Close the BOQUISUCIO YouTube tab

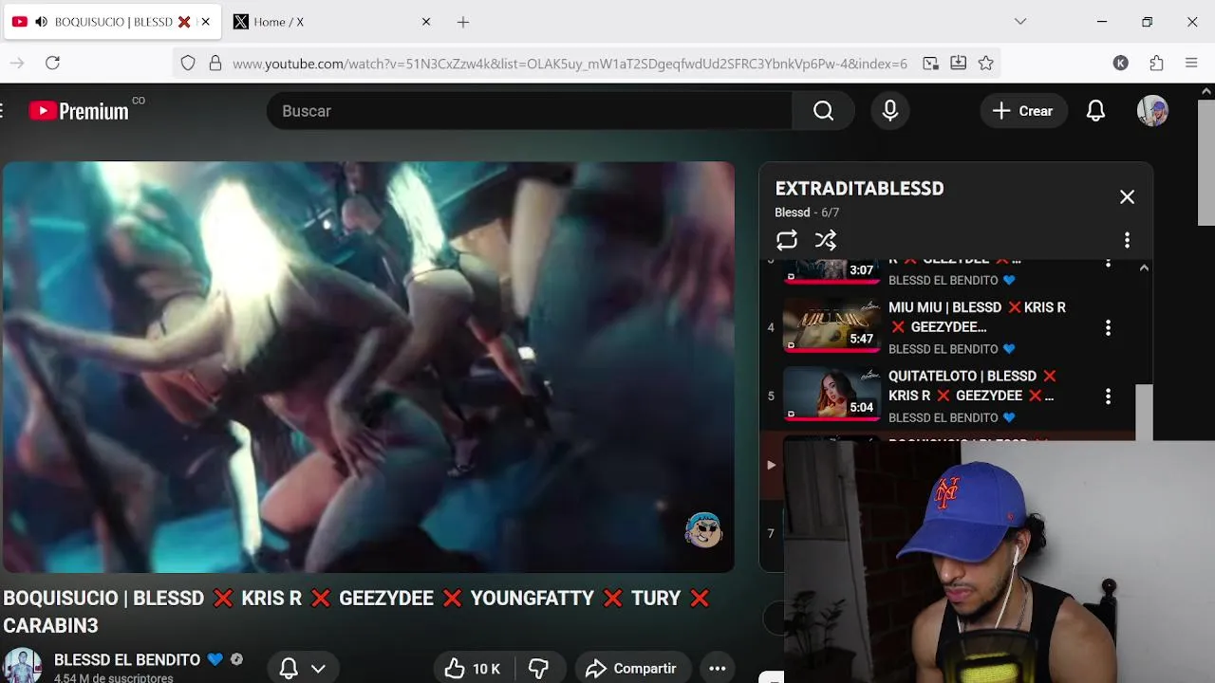coord(205,22)
